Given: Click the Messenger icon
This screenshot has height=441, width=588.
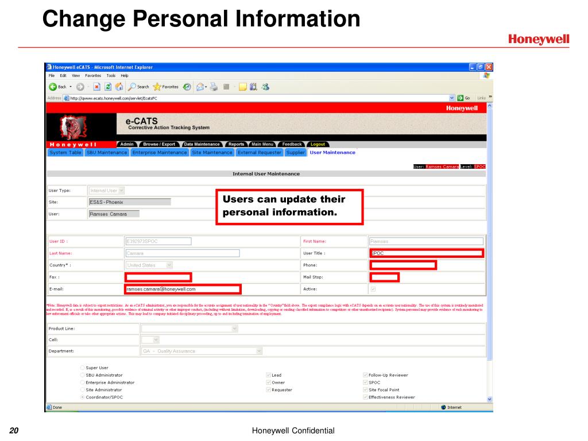Looking at the screenshot, I should point(265,87).
